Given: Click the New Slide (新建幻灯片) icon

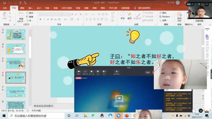Looking at the screenshot, I should (21, 17).
